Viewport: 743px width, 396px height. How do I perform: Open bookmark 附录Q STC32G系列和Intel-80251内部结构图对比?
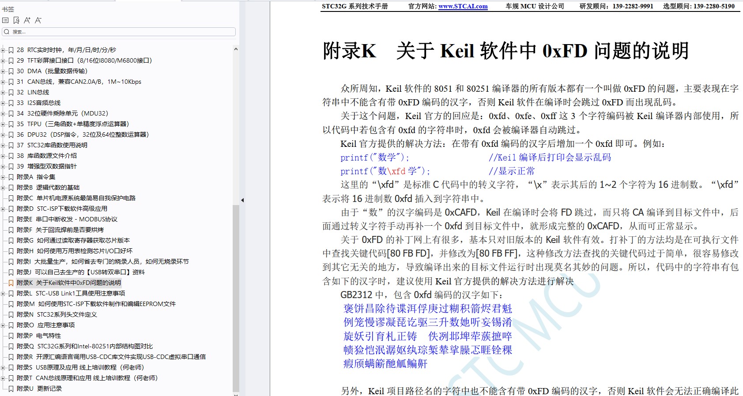click(85, 346)
